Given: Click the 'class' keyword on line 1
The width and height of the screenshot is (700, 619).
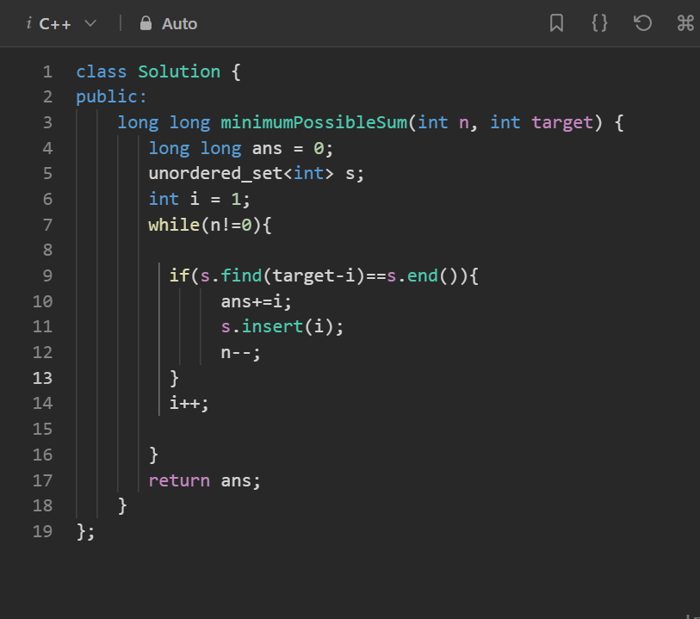Looking at the screenshot, I should [x=102, y=71].
